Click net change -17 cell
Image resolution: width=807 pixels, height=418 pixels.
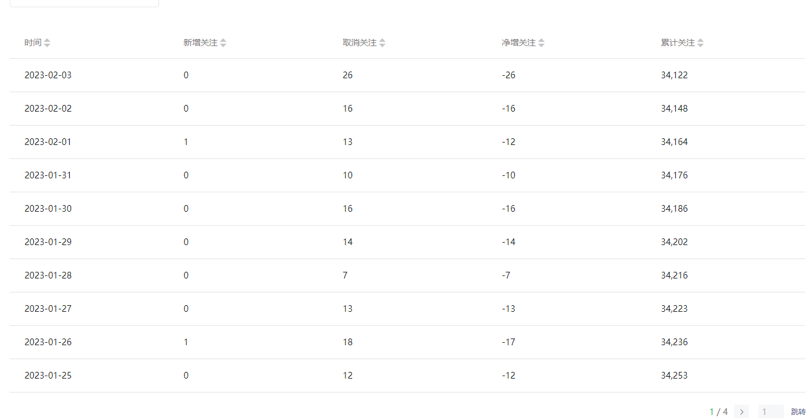click(x=508, y=342)
